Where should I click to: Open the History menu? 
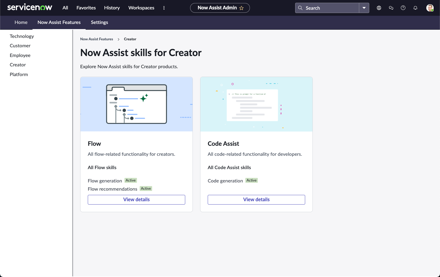[x=112, y=8]
